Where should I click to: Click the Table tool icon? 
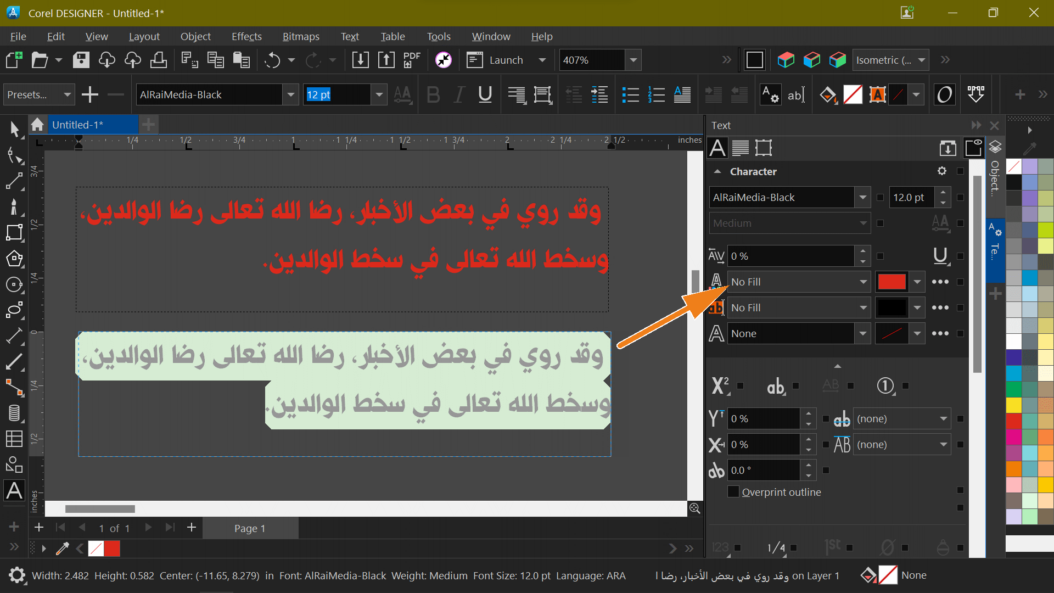[14, 439]
